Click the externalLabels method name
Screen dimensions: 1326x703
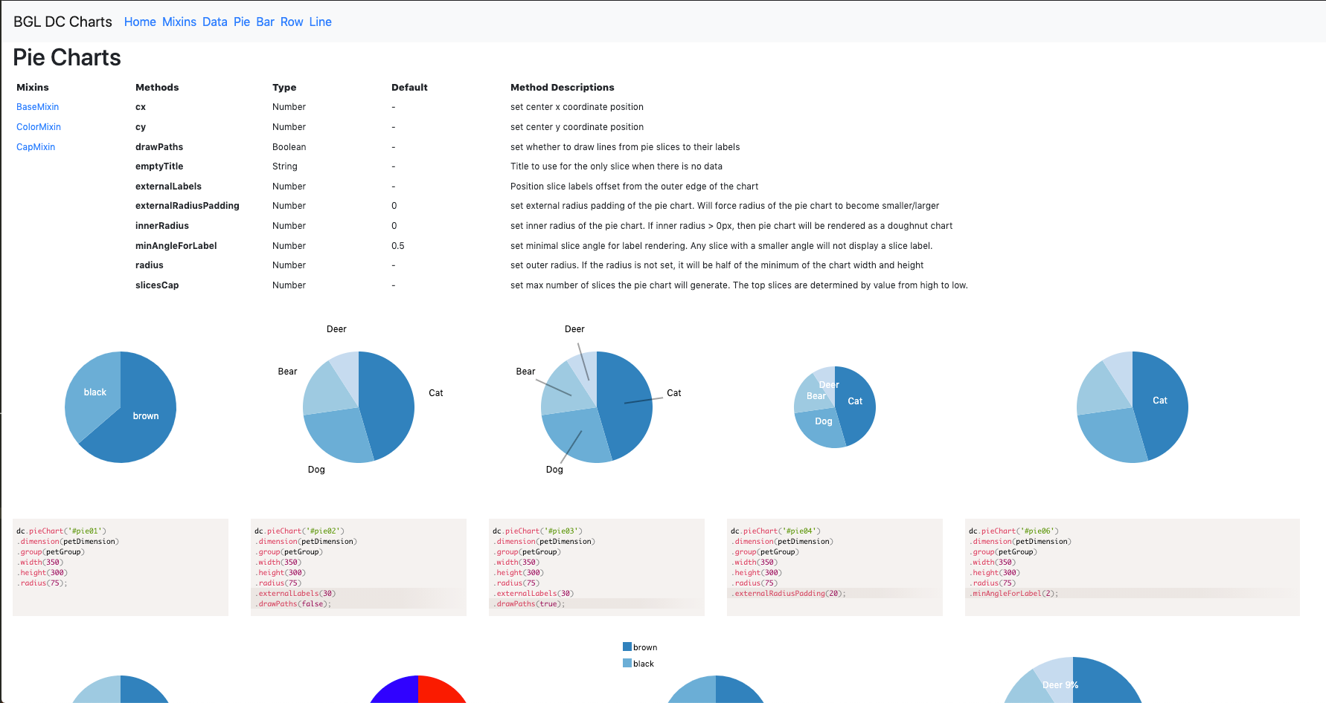click(x=168, y=187)
